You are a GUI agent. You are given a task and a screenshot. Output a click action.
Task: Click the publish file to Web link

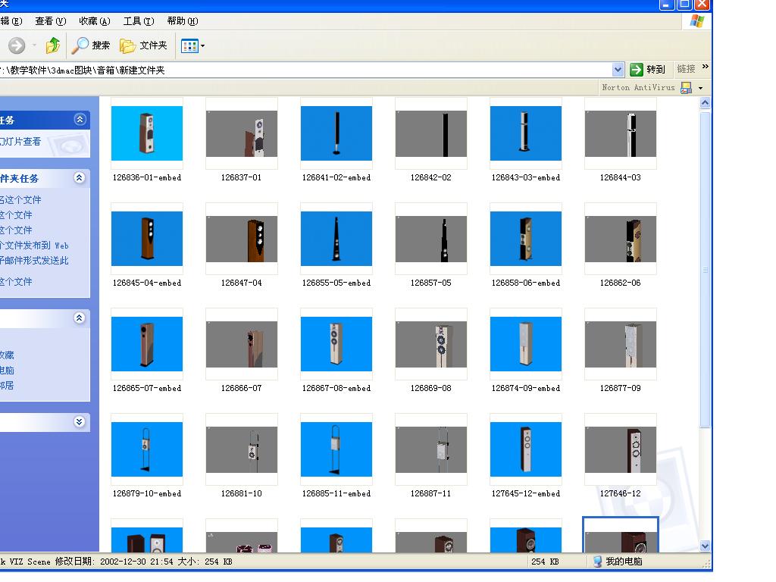pos(34,245)
